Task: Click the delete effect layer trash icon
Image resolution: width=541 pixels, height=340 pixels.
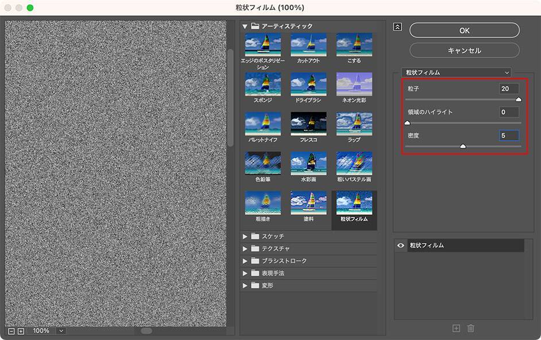Action: tap(471, 328)
